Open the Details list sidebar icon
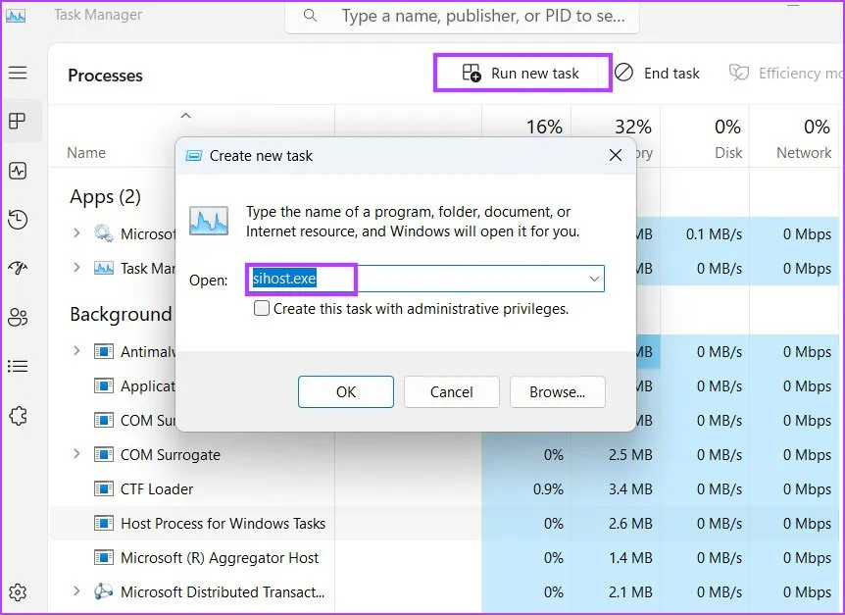Viewport: 845px width, 615px height. point(17,366)
